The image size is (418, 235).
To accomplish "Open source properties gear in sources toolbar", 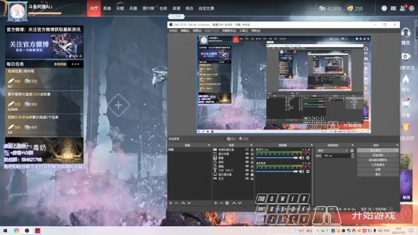I will click(x=227, y=203).
